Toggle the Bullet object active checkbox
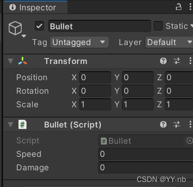This screenshot has width=193, height=187. coord(39,26)
